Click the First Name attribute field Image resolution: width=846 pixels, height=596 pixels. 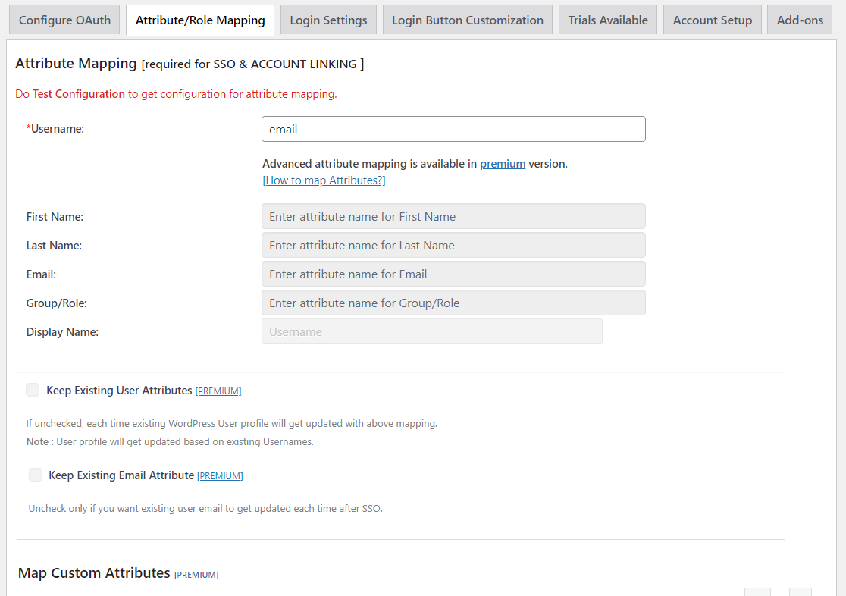453,216
